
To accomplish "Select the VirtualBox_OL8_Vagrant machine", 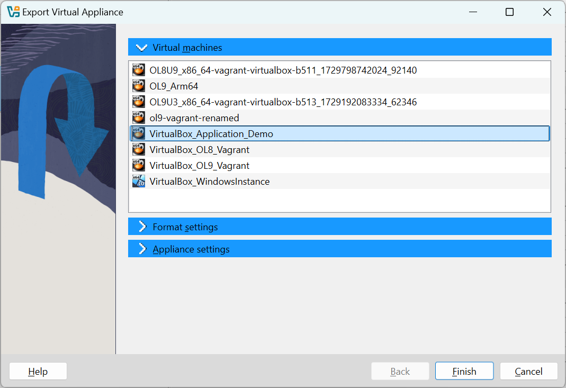I will 339,149.
